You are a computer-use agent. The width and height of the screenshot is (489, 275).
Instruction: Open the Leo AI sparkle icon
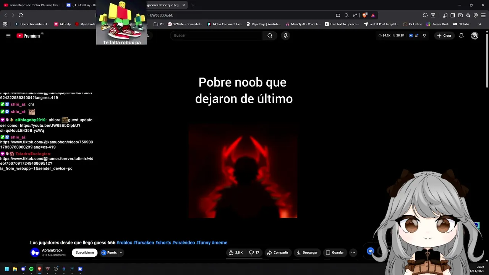[468, 15]
